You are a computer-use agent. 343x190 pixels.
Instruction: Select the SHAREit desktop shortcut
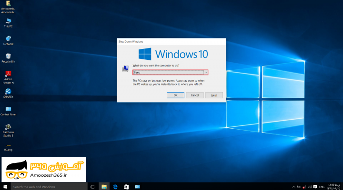coord(8,94)
